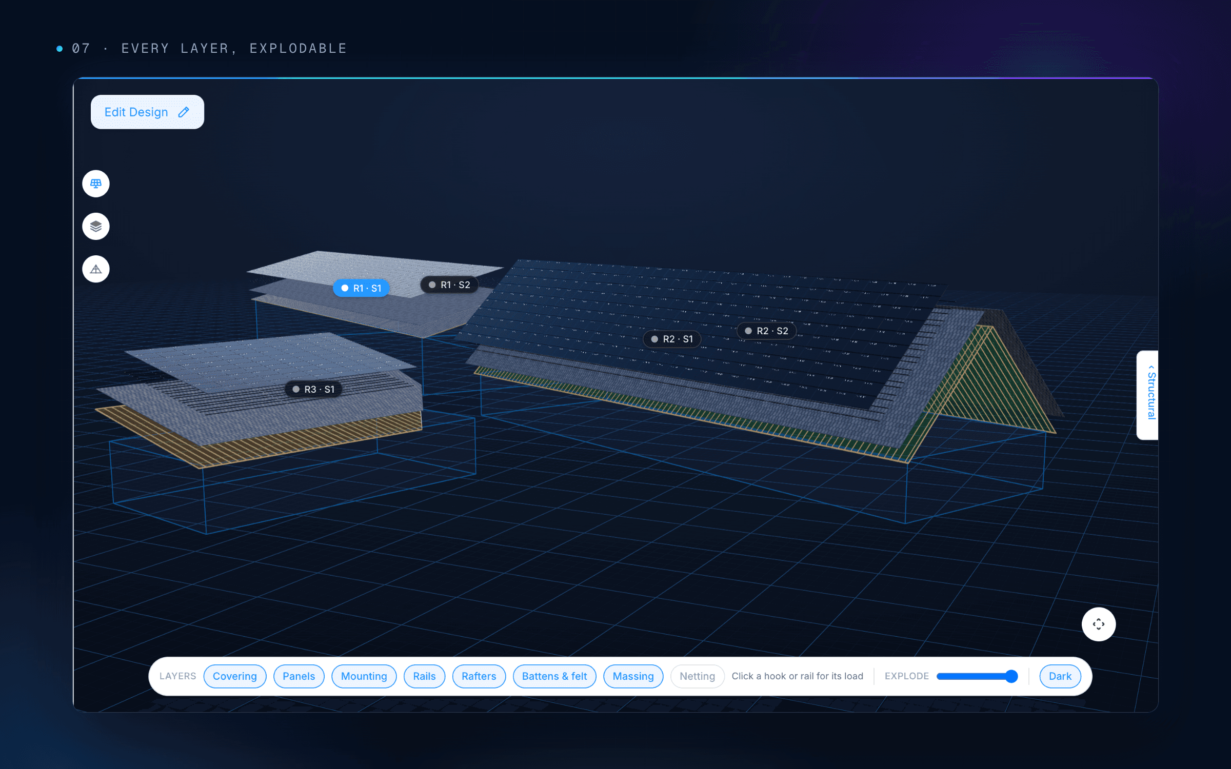Image resolution: width=1231 pixels, height=769 pixels.
Task: Toggle the Rafters layer
Action: click(x=479, y=676)
